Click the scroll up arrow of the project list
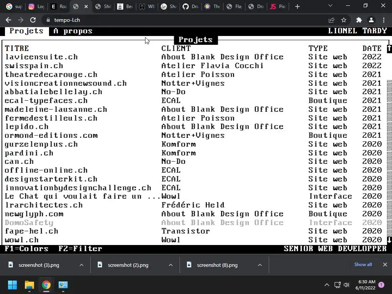 tap(389, 49)
